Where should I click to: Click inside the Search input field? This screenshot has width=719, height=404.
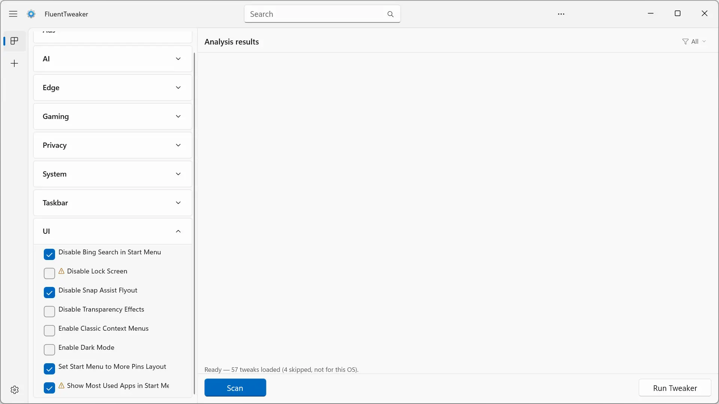point(322,14)
